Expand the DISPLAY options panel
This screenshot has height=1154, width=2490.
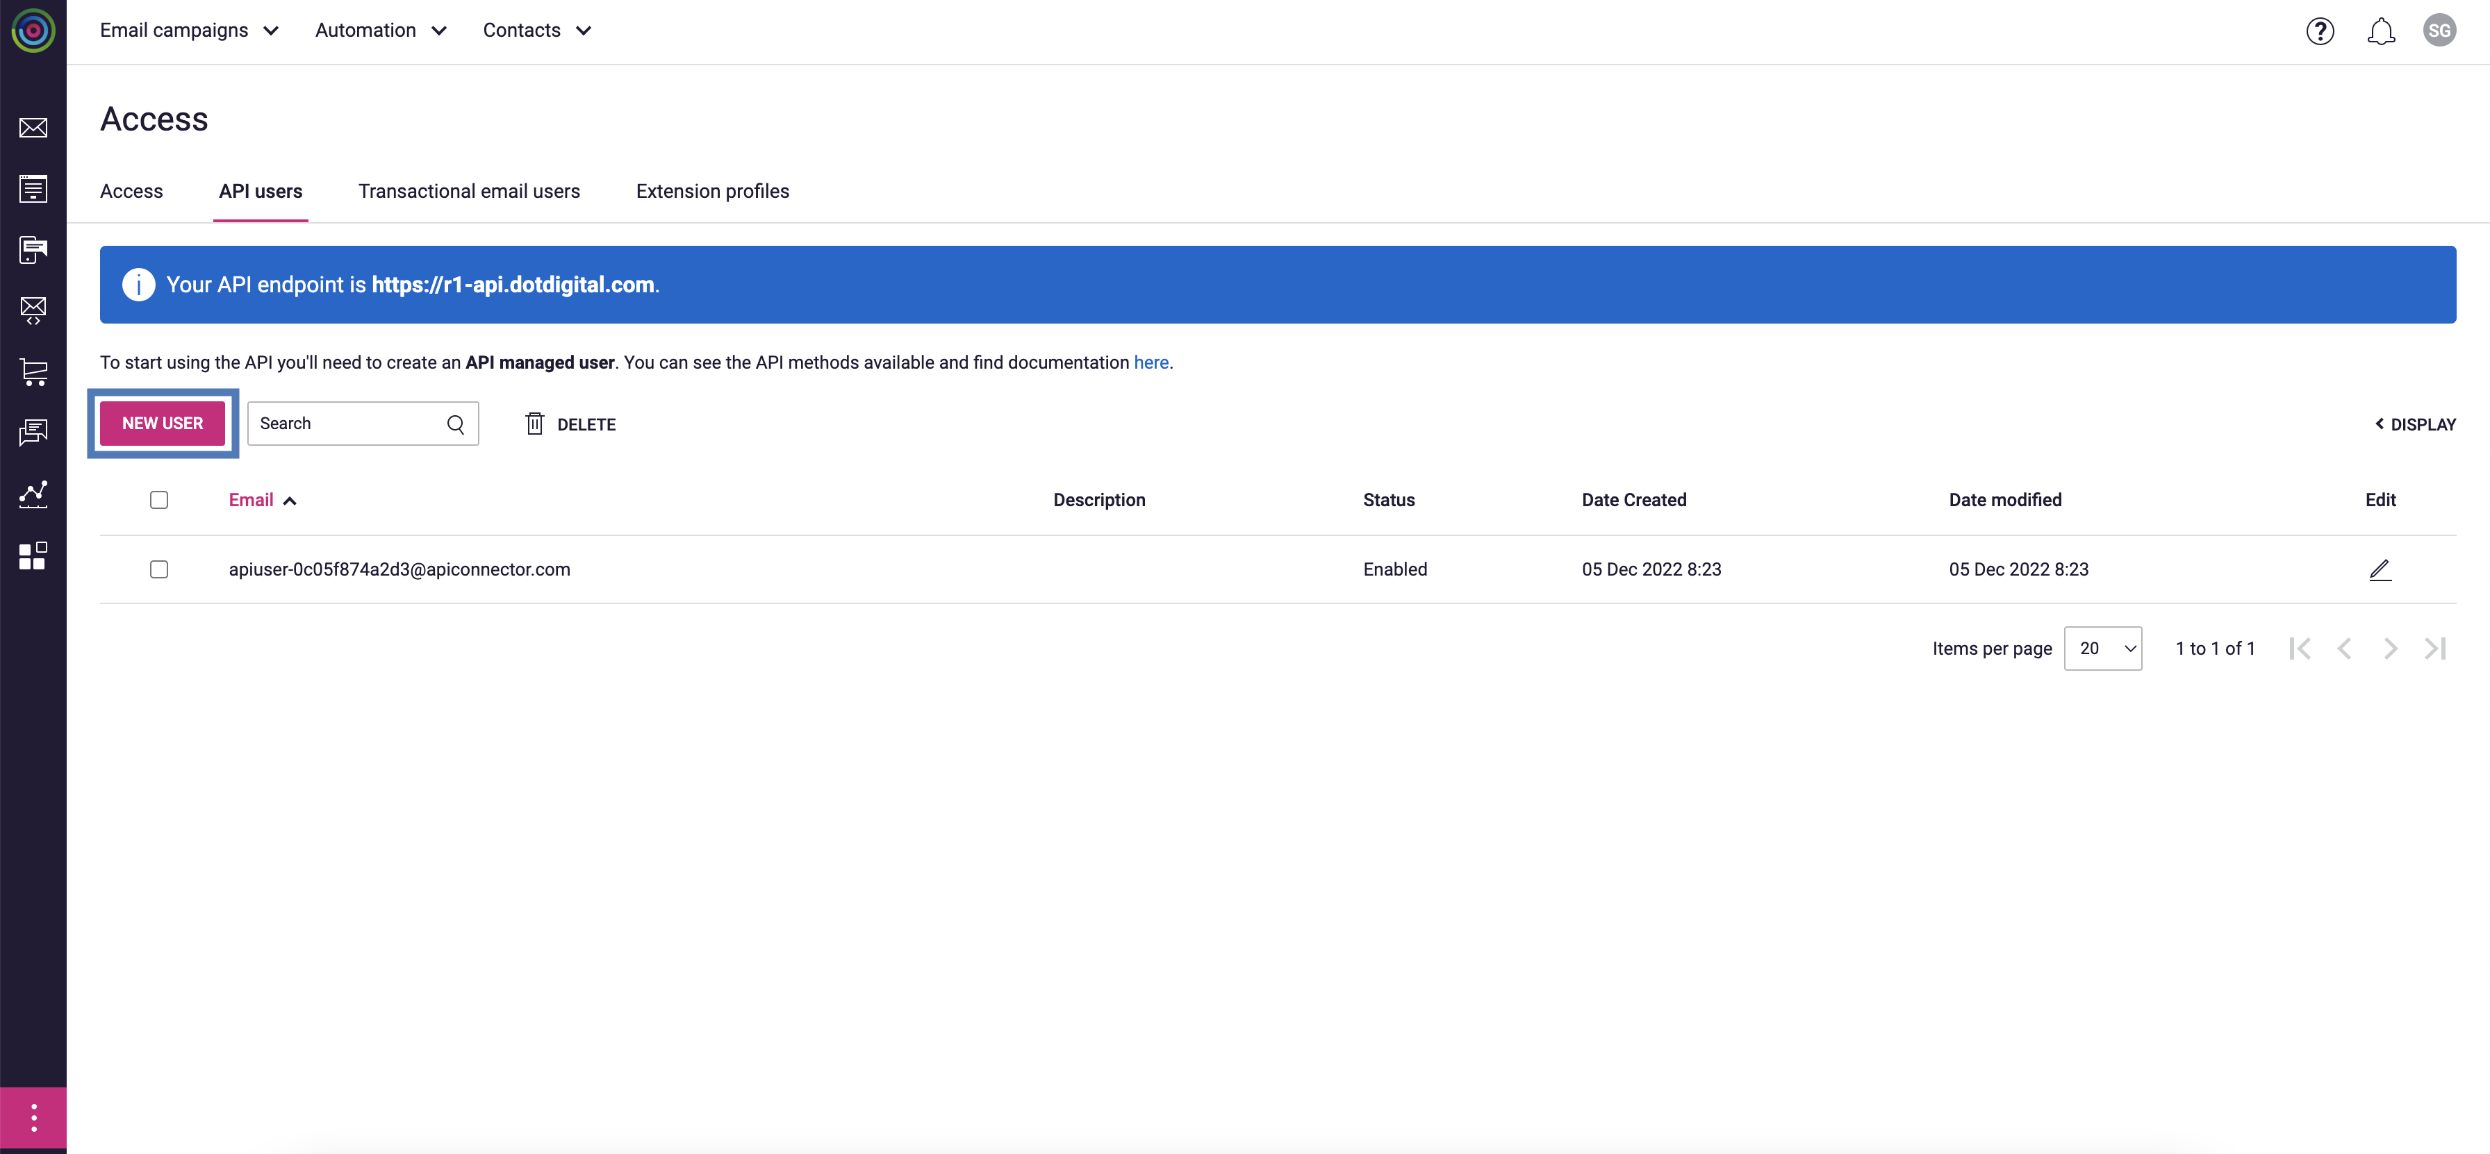tap(2414, 424)
